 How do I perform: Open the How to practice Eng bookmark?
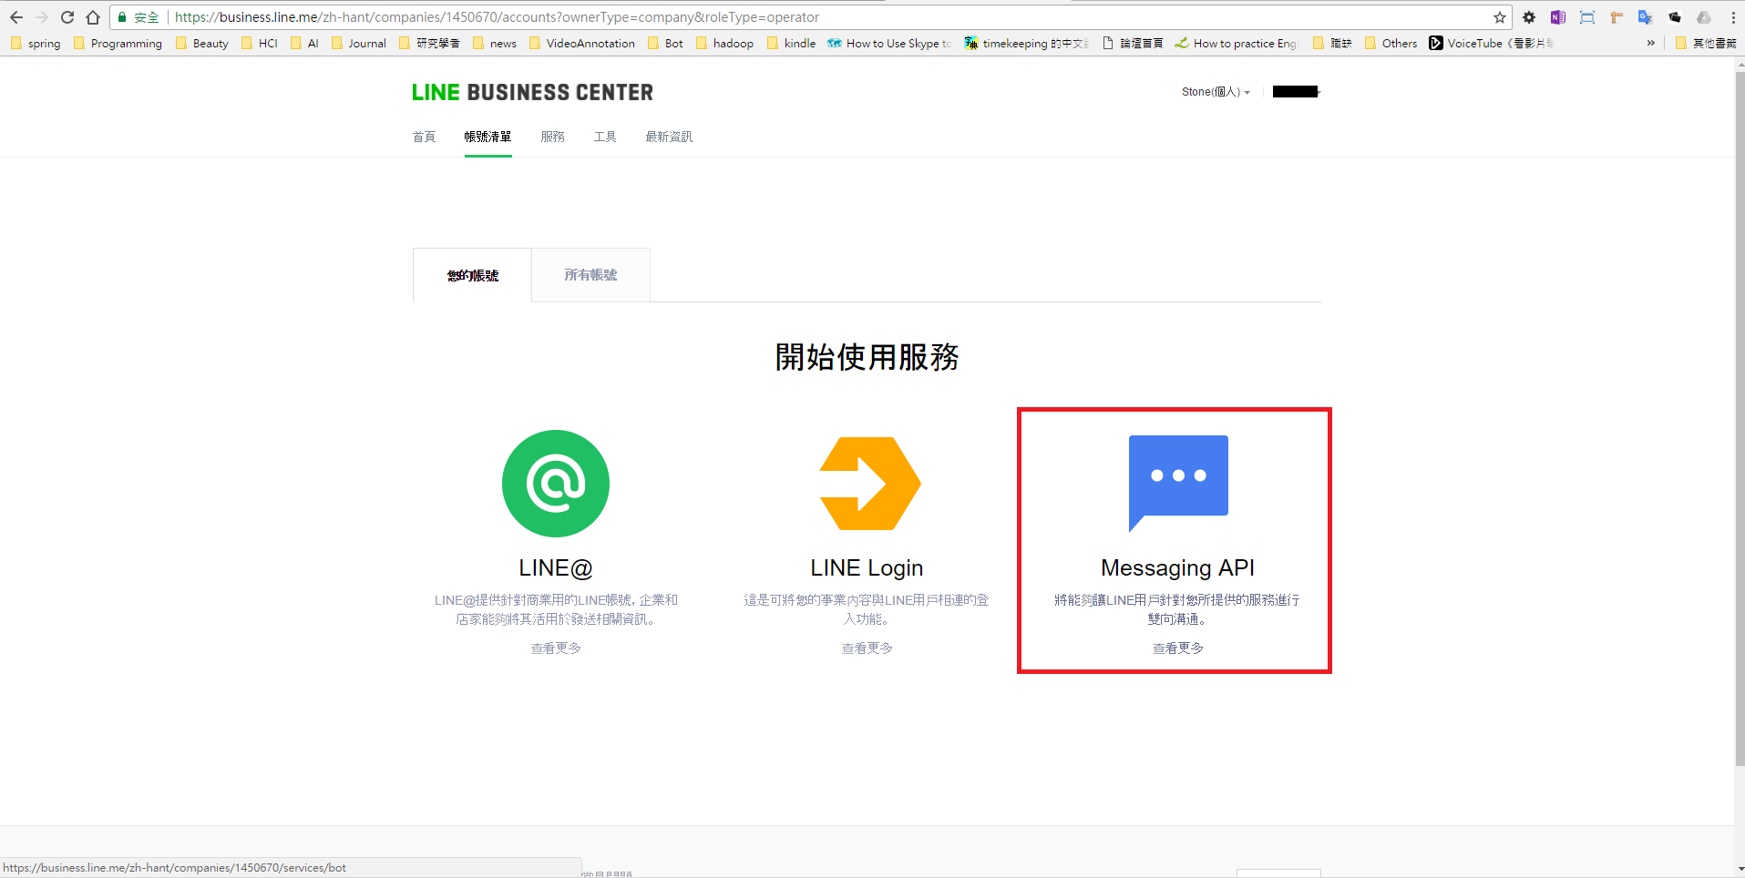coord(1237,43)
